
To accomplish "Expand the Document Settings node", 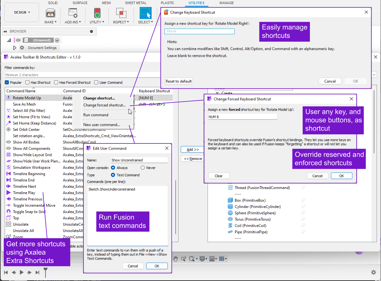I will point(15,48).
